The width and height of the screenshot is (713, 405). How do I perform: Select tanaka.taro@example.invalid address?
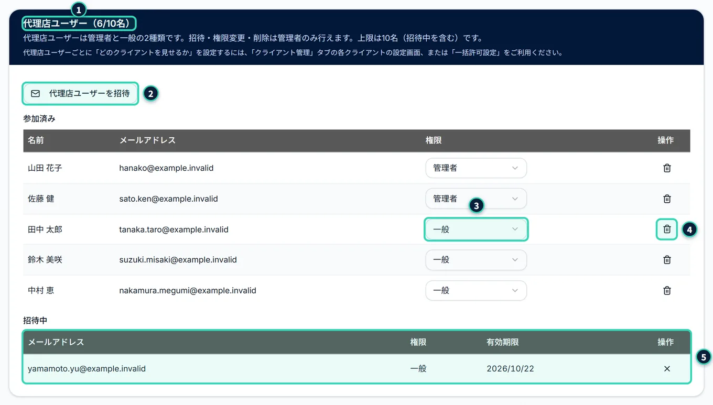[174, 229]
